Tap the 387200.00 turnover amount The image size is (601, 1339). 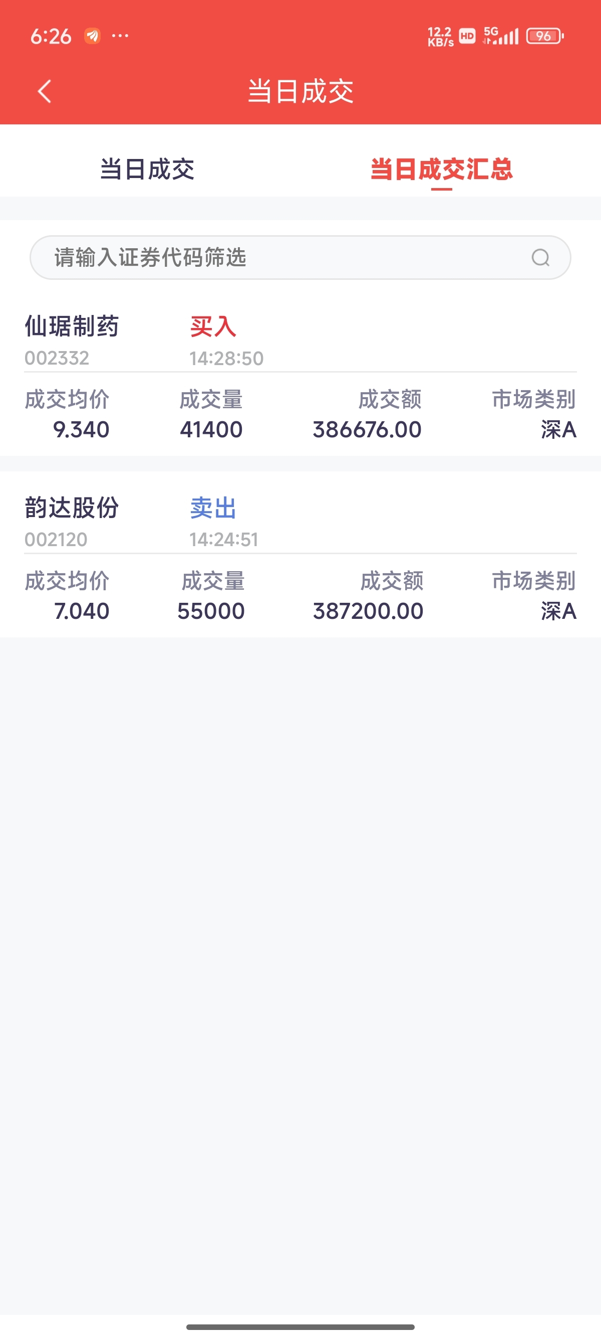[x=368, y=611]
